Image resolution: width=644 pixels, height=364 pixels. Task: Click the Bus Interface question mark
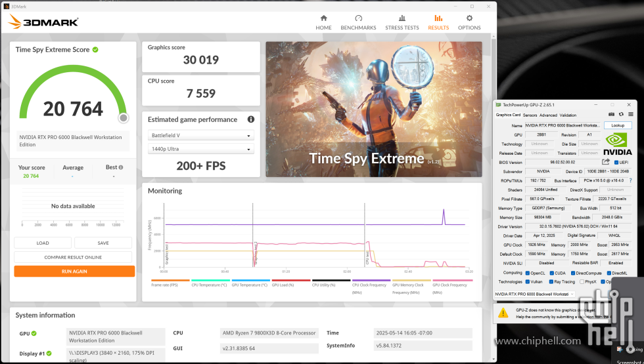tap(630, 180)
